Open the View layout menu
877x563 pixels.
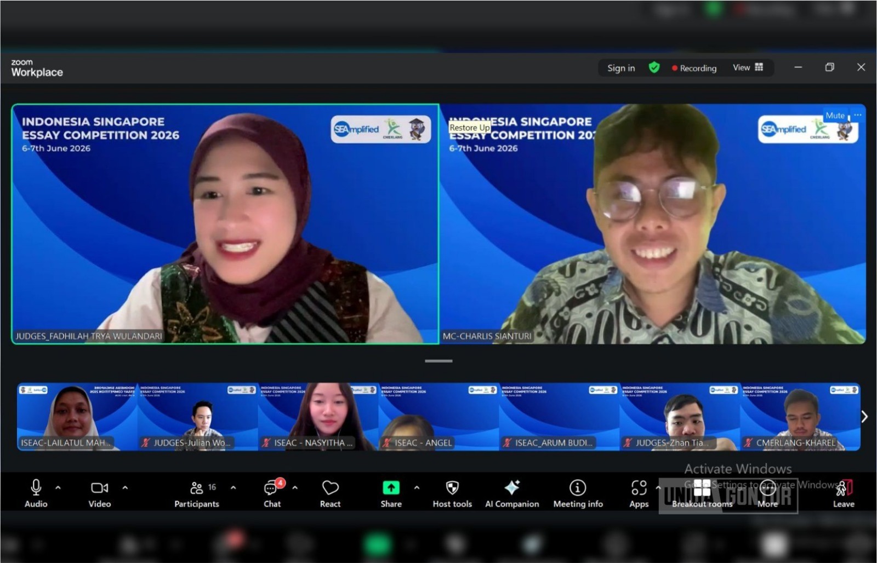tap(748, 67)
